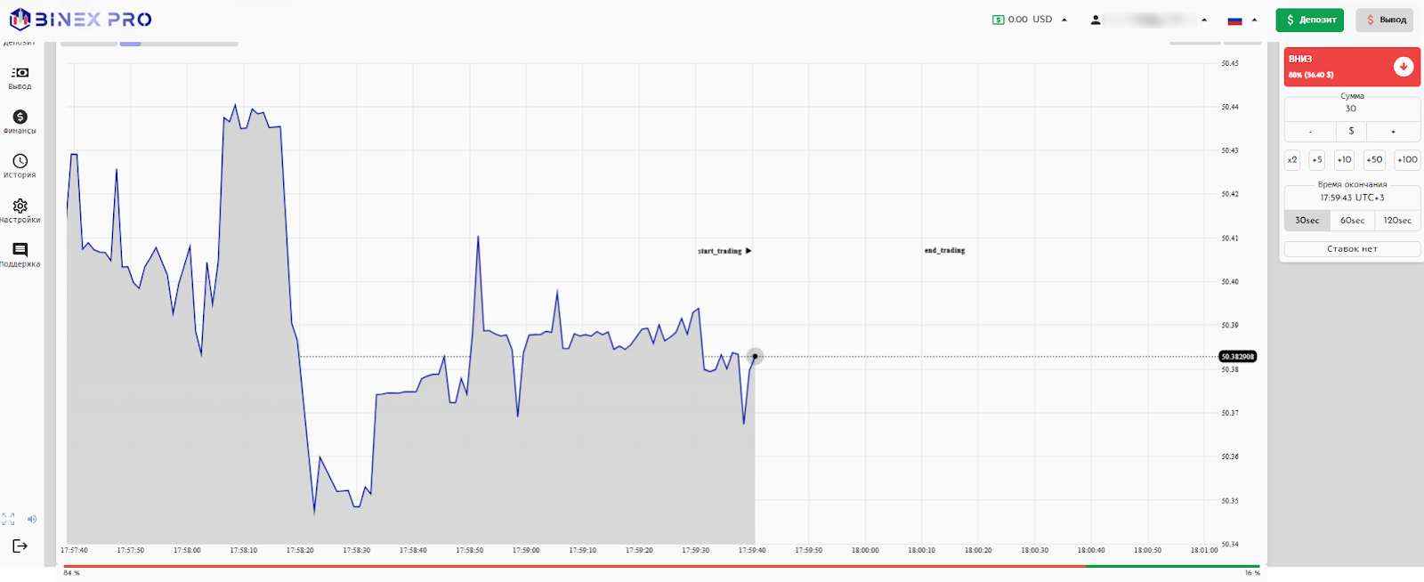The width and height of the screenshot is (1424, 582).
Task: Toggle fullscreen with the expand arrows icon
Action: (x=9, y=519)
